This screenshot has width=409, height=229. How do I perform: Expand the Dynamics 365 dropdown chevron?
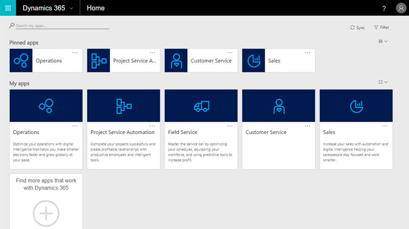(71, 8)
